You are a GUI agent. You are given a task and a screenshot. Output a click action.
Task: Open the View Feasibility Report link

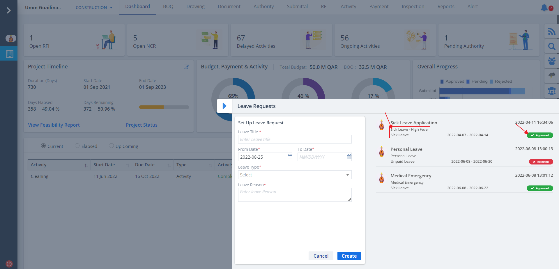pos(54,125)
